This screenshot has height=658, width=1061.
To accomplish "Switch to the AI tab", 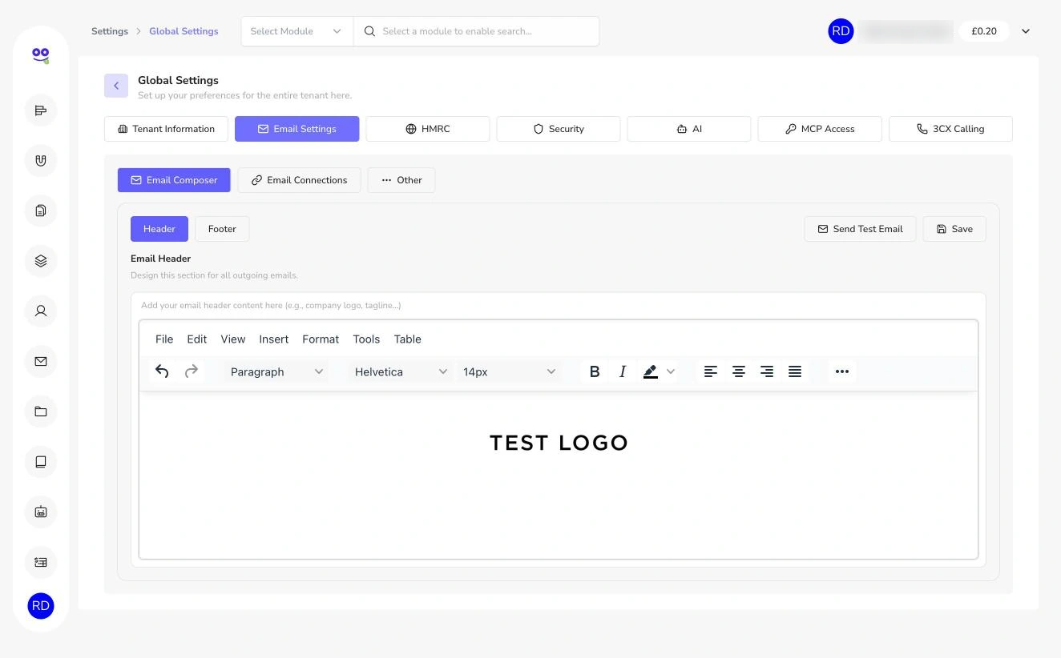I will (689, 129).
